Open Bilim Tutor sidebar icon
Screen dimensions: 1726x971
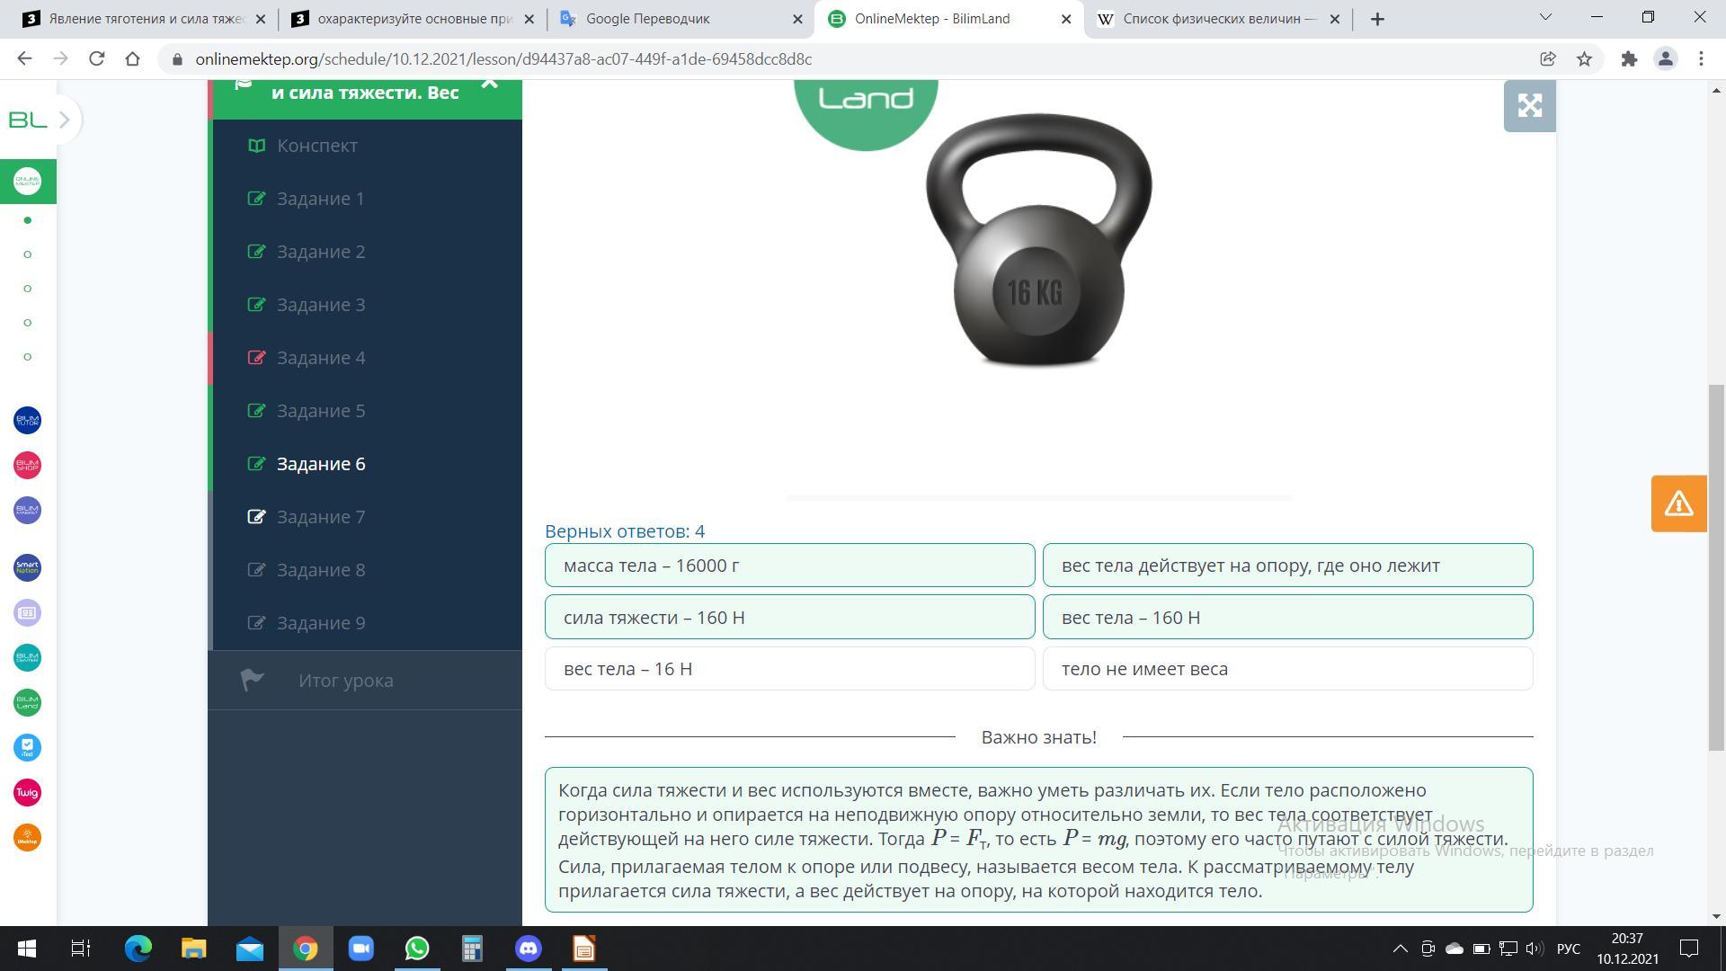[27, 420]
